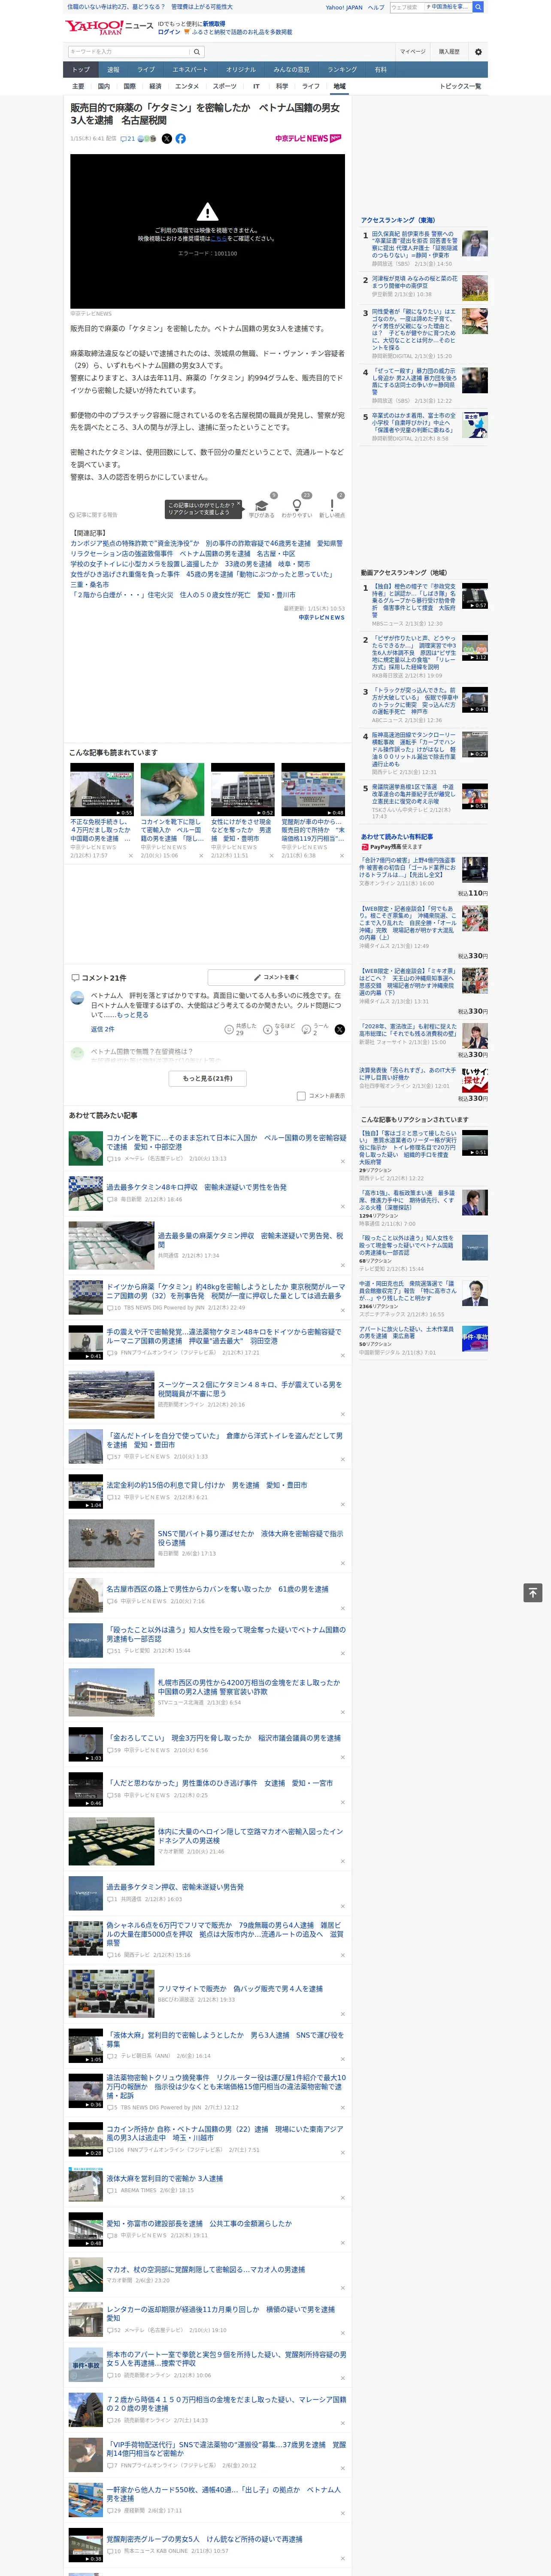Select the 地域 category tab
The width and height of the screenshot is (551, 2576).
pyautogui.click(x=340, y=87)
